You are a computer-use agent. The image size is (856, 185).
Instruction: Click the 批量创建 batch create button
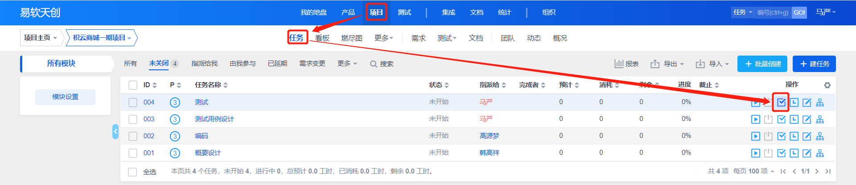(762, 64)
